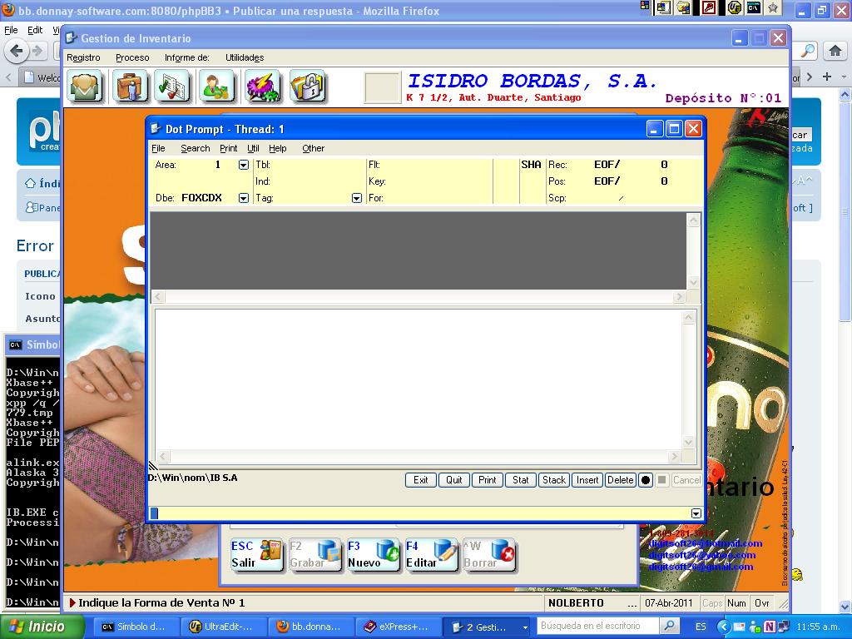
Task: Click the Insert button
Action: 587,480
